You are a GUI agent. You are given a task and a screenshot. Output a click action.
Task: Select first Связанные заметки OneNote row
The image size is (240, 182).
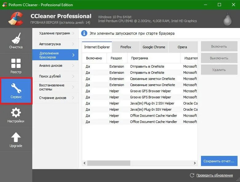pyautogui.click(x=140, y=79)
